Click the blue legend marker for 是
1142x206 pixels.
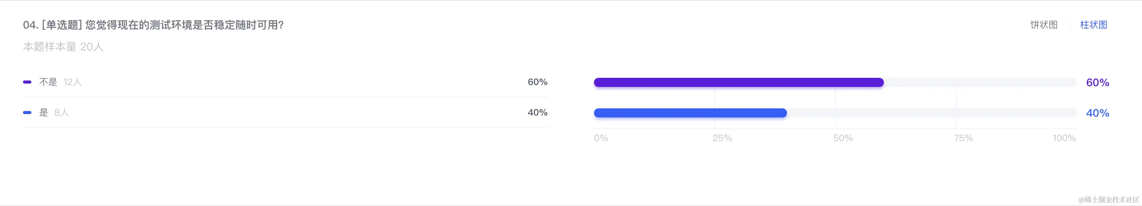click(27, 113)
